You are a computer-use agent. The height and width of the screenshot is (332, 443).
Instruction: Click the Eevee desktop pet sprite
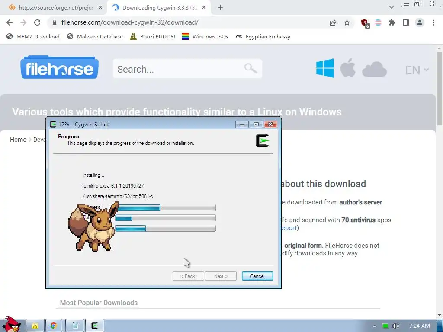(93, 227)
